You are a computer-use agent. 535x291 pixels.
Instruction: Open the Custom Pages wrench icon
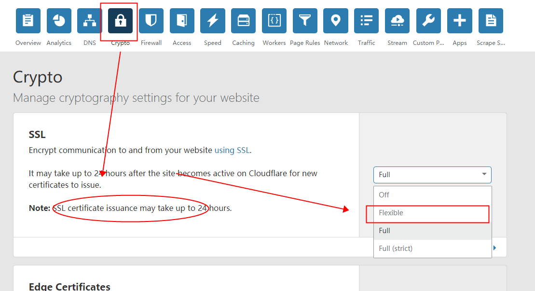(x=428, y=21)
